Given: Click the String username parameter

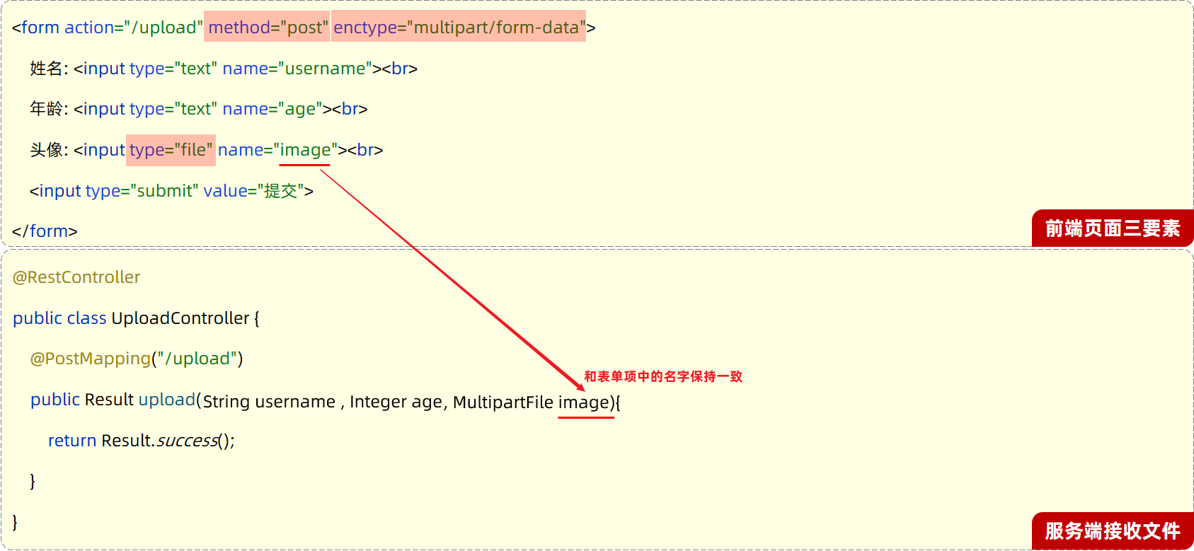Looking at the screenshot, I should point(269,402).
